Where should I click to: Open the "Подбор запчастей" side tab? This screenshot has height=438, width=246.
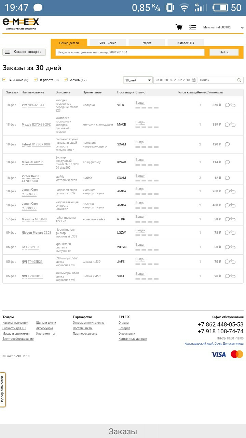(2, 389)
